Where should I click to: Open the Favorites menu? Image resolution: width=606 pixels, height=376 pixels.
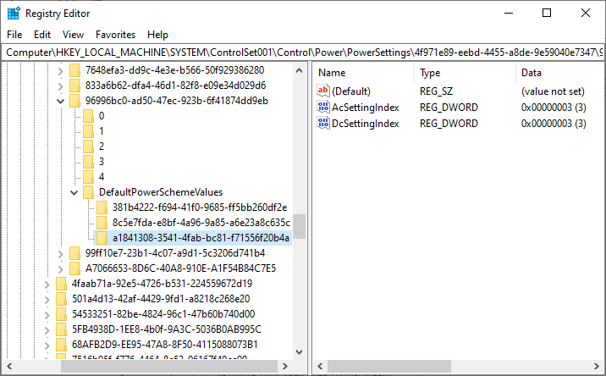[x=116, y=35]
